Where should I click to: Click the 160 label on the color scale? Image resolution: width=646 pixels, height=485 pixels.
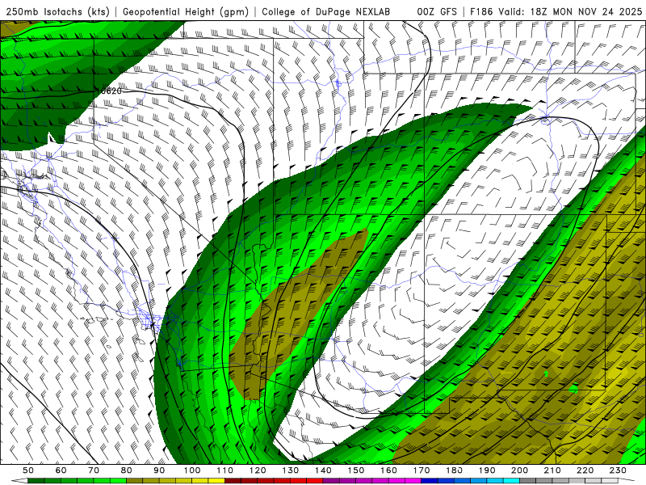388,470
